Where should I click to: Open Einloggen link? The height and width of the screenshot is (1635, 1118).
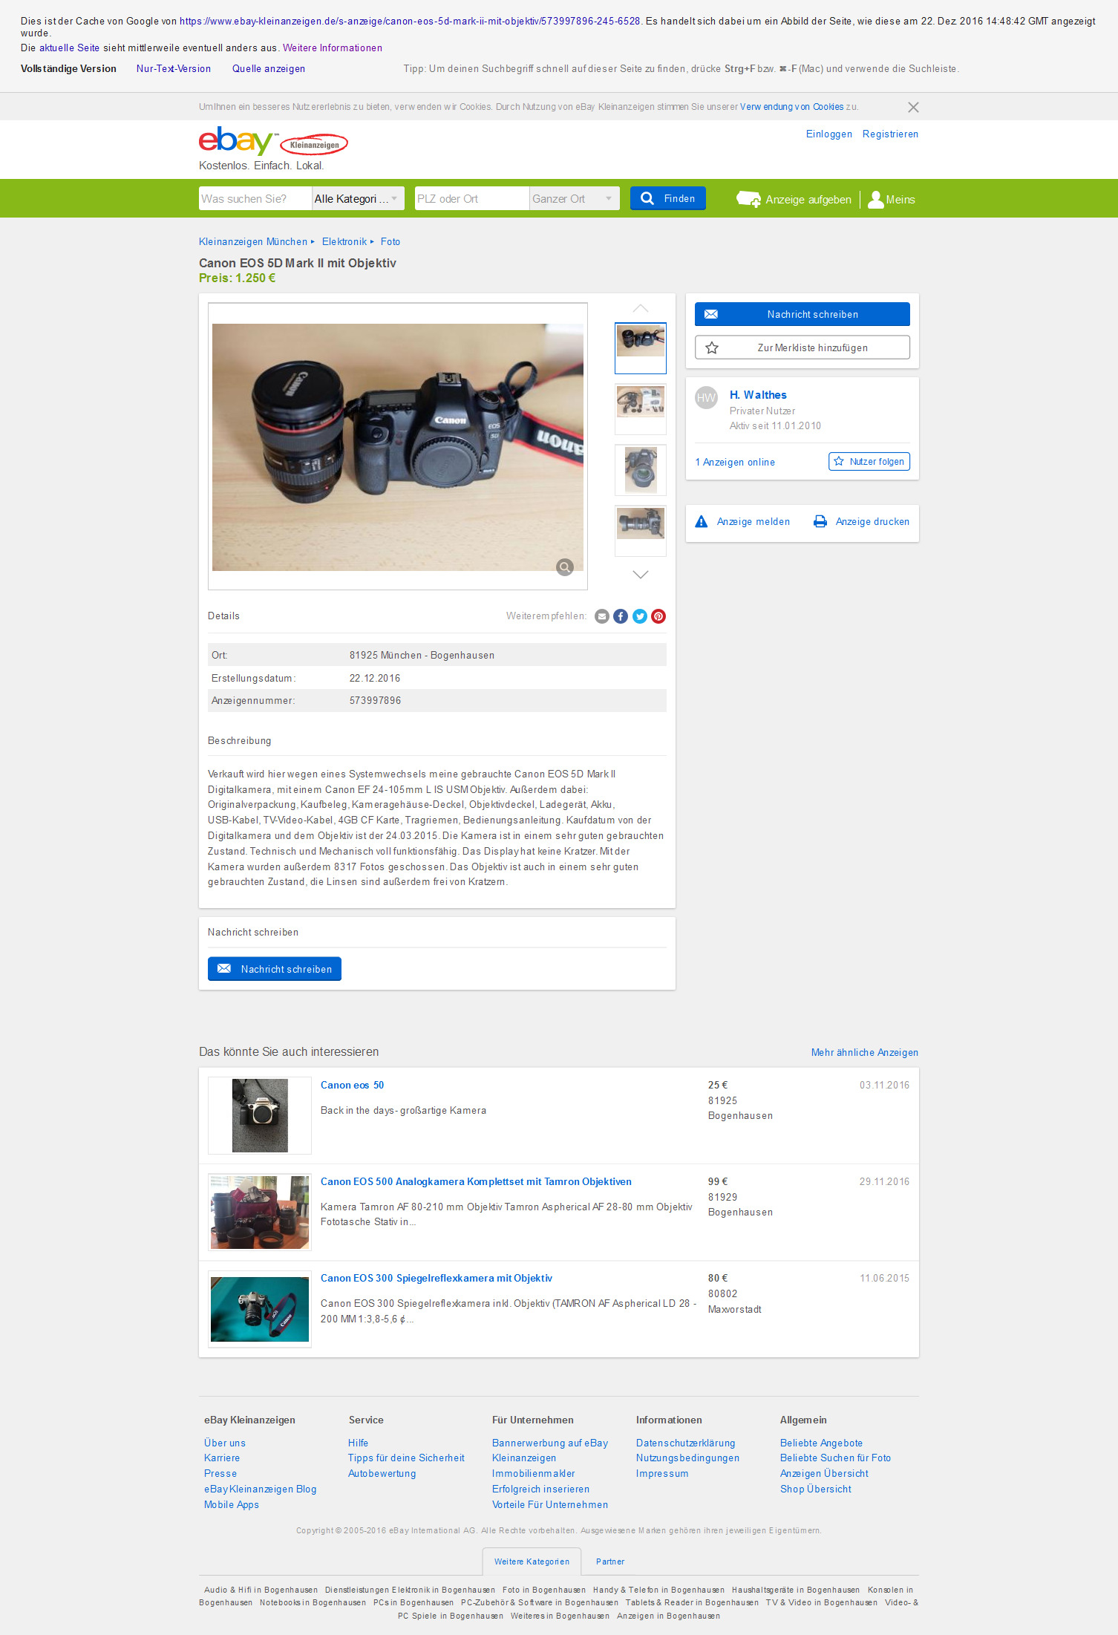(829, 134)
